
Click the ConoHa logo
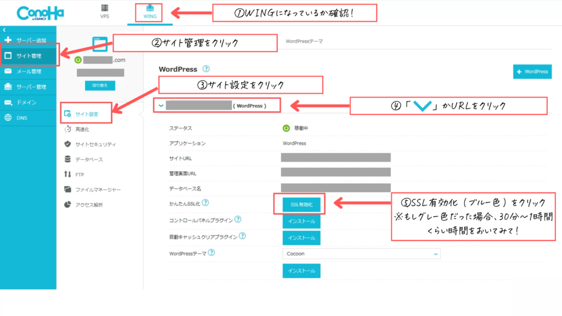pos(40,13)
